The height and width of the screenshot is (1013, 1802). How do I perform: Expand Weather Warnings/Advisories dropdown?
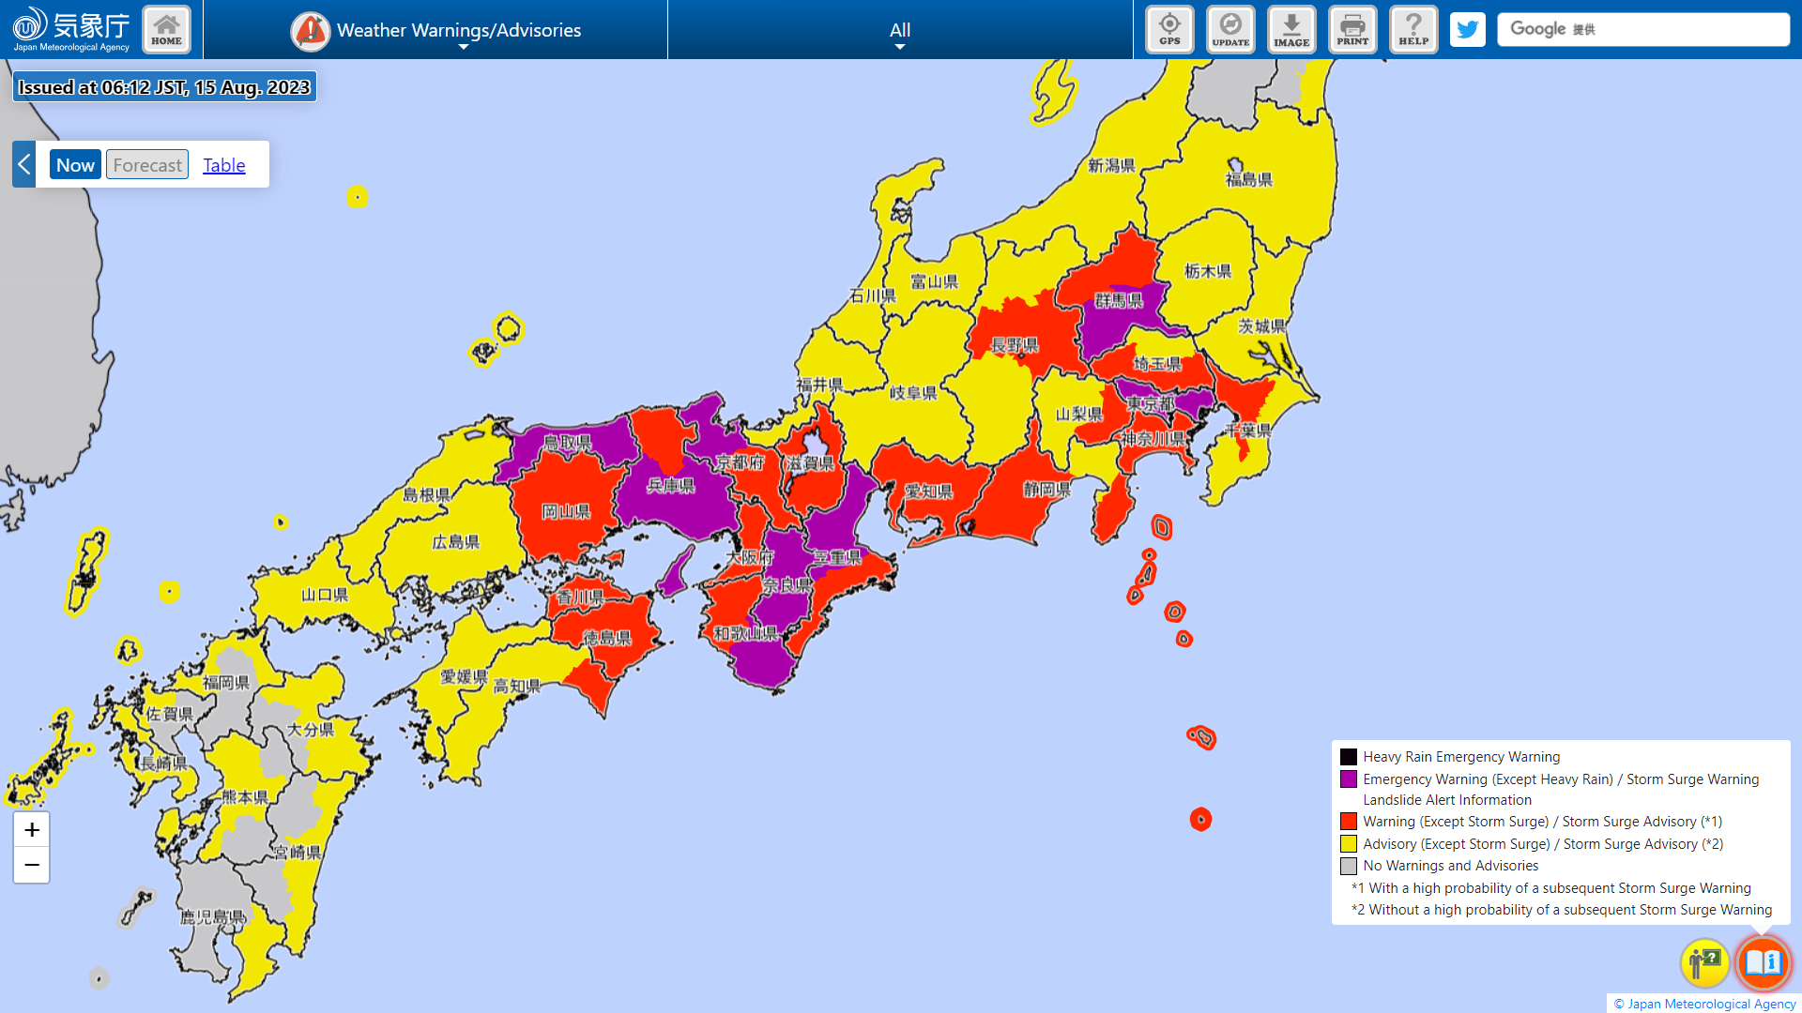point(436,30)
